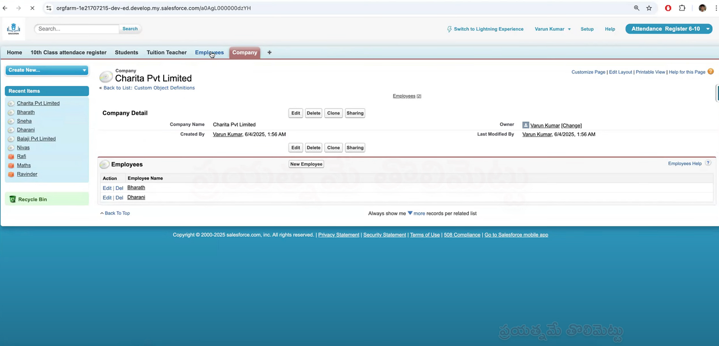The height and width of the screenshot is (346, 719).
Task: Click the Recycle Bin icon in sidebar
Action: [13, 199]
